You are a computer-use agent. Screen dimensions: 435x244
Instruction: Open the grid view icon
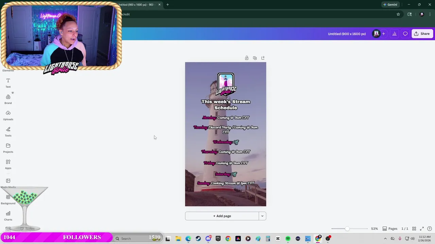point(414,229)
